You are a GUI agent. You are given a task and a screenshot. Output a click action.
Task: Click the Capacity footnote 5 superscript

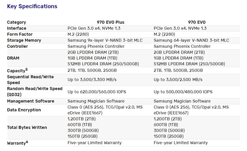pyautogui.click(x=26, y=69)
